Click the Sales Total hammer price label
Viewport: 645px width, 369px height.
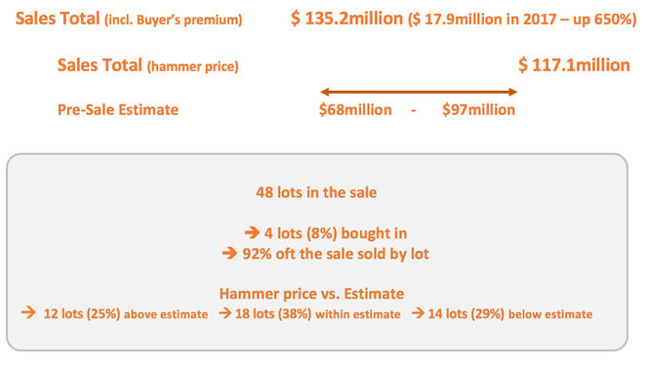coord(147,65)
